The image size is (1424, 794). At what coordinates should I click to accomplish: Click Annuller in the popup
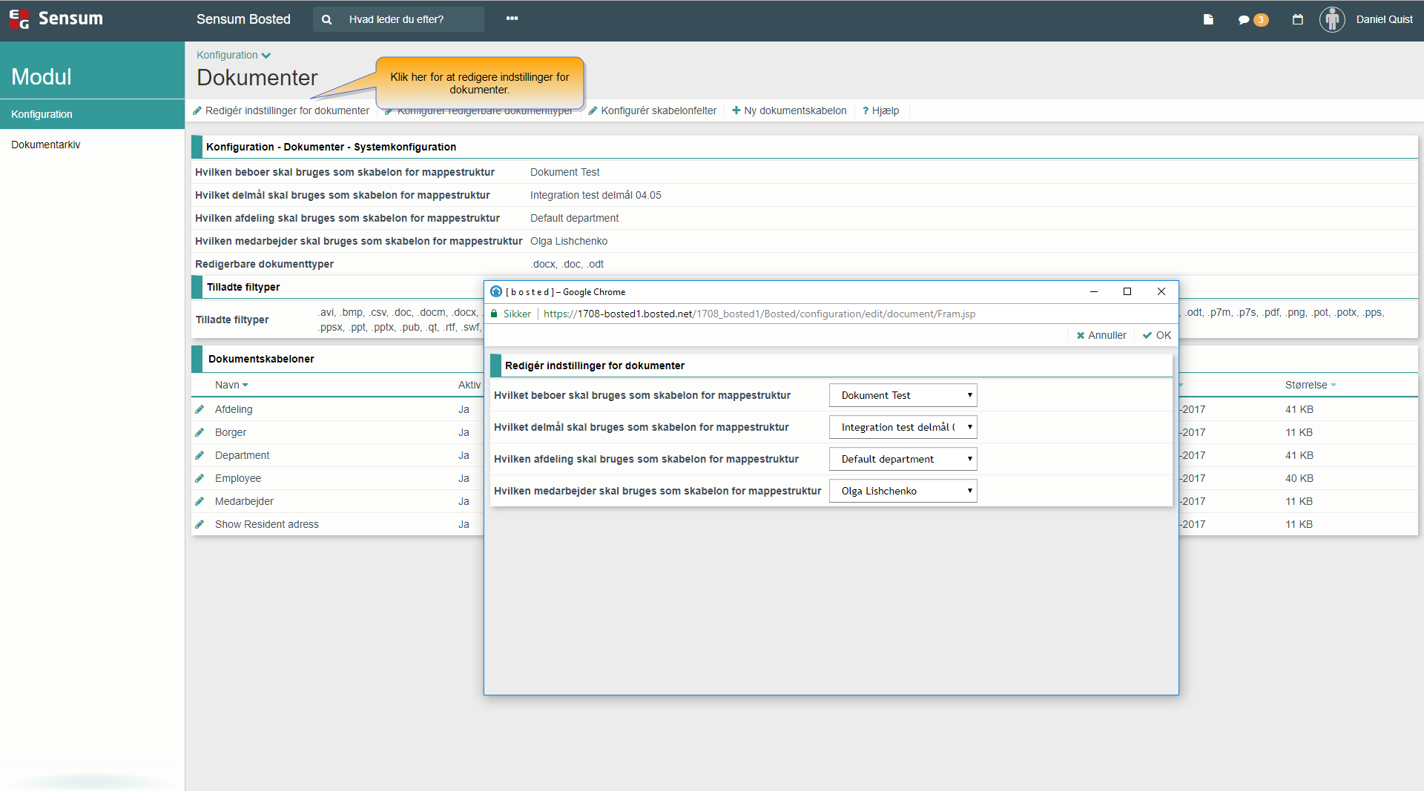(1101, 335)
